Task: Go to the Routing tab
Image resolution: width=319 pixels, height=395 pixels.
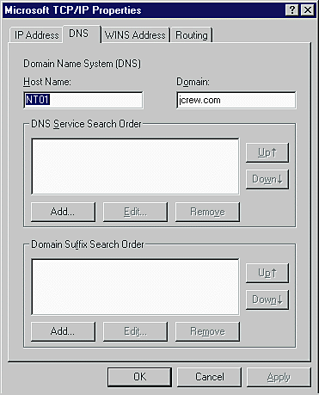Action: (192, 35)
